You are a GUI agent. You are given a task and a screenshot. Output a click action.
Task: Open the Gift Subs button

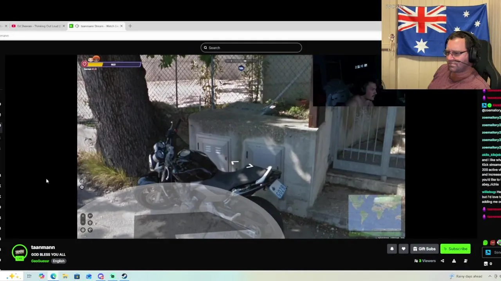coord(424,249)
